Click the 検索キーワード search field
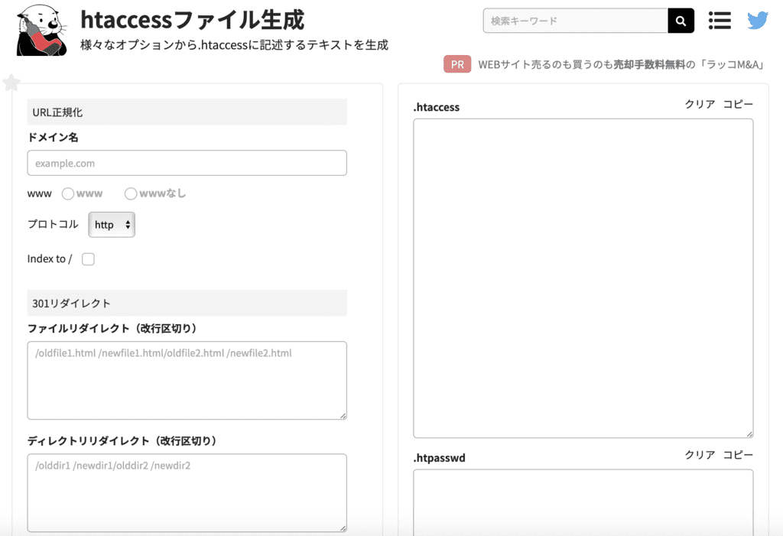The height and width of the screenshot is (536, 783). pyautogui.click(x=573, y=21)
